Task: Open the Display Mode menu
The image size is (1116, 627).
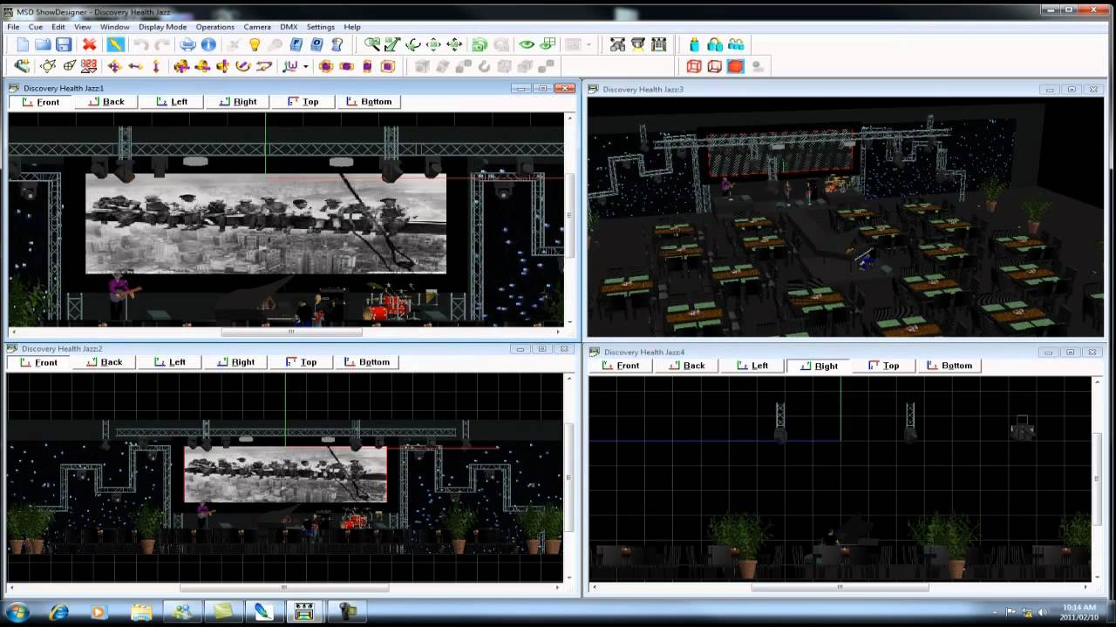Action: 162,27
